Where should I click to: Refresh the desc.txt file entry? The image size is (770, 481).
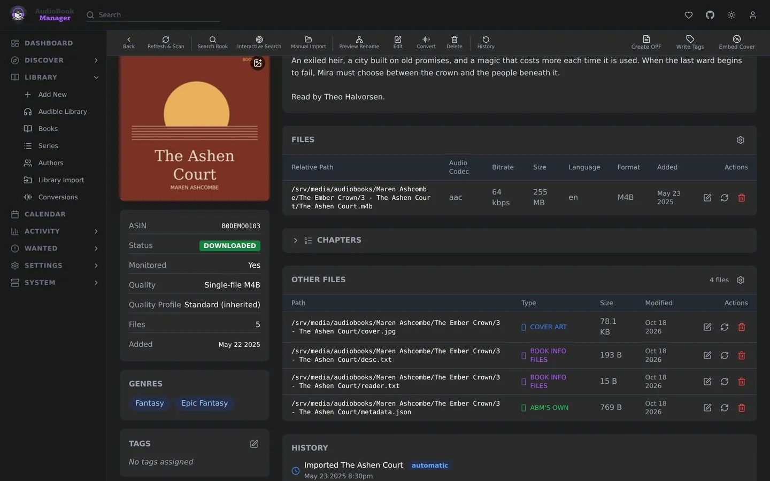coord(725,355)
